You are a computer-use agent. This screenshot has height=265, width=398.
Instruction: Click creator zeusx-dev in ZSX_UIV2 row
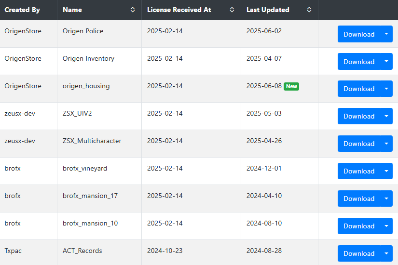[20, 113]
